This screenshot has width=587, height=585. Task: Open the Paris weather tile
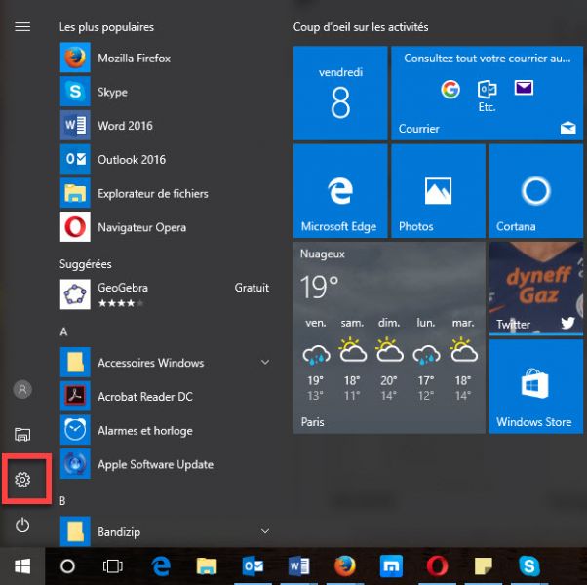pyautogui.click(x=389, y=337)
